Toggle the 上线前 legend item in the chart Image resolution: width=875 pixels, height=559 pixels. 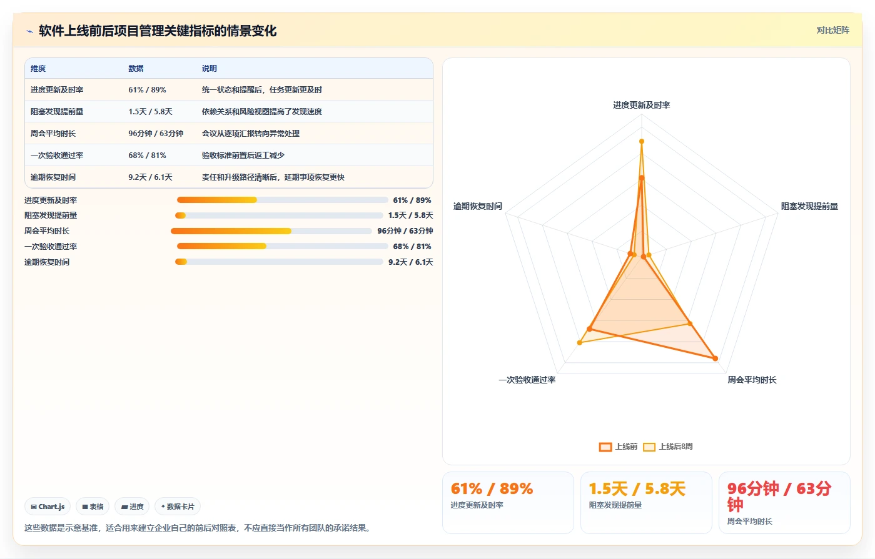pos(619,447)
